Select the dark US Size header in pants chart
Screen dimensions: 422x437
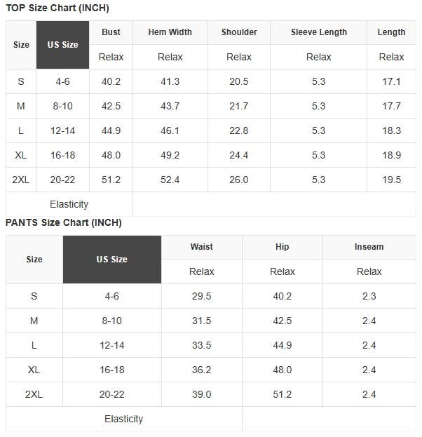(x=112, y=260)
